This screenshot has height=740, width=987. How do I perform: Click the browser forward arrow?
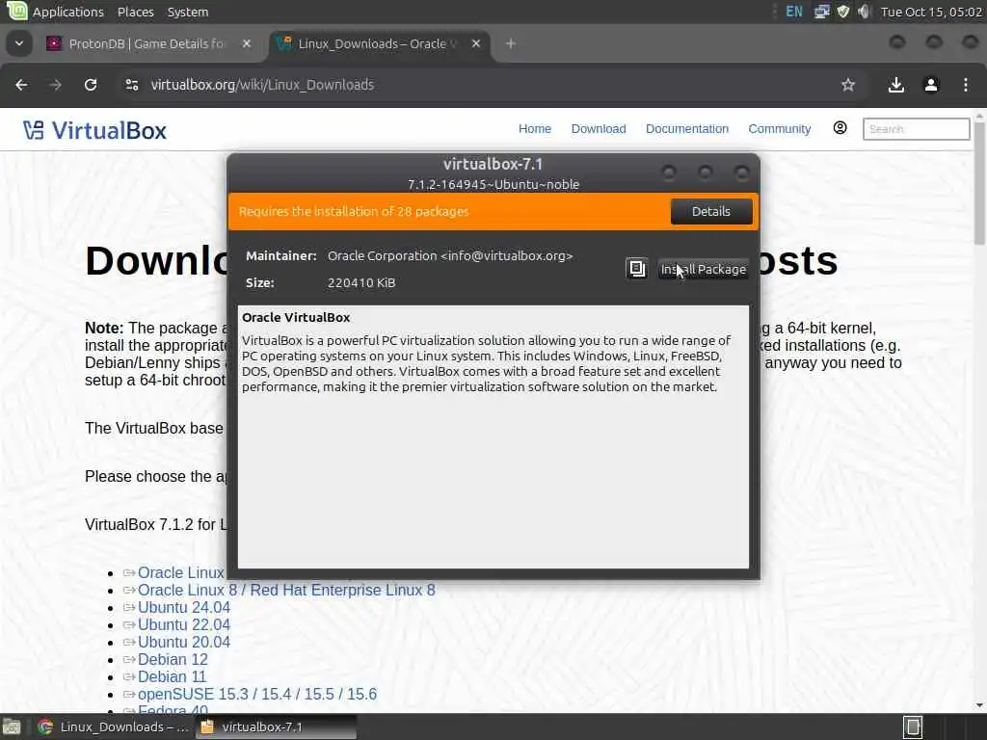[x=55, y=85]
